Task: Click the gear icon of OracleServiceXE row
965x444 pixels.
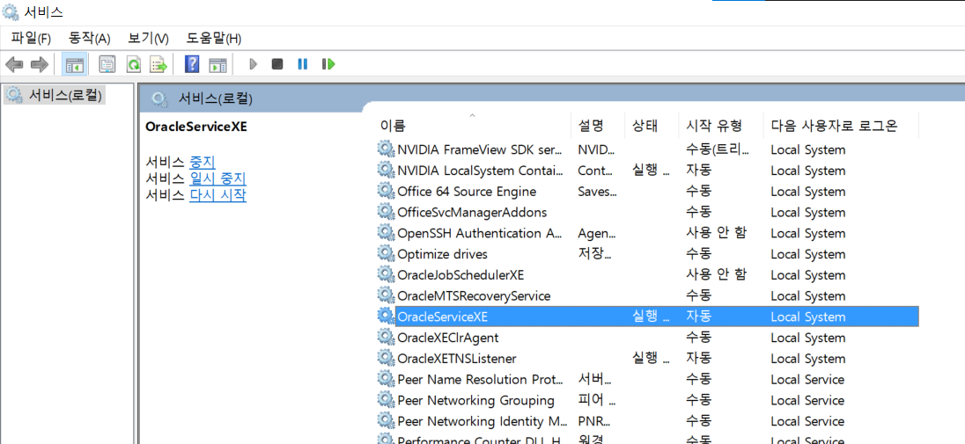Action: 386,317
